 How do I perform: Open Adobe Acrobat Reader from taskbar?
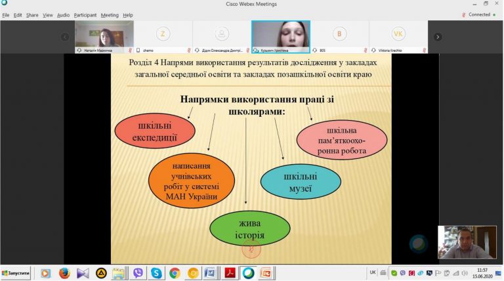[230, 273]
